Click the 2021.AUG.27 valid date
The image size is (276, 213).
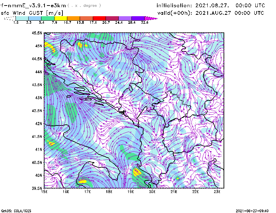[213, 13]
